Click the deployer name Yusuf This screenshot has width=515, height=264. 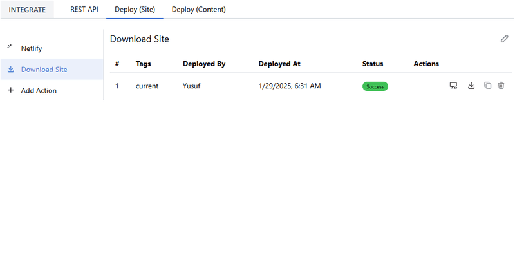pyautogui.click(x=192, y=86)
